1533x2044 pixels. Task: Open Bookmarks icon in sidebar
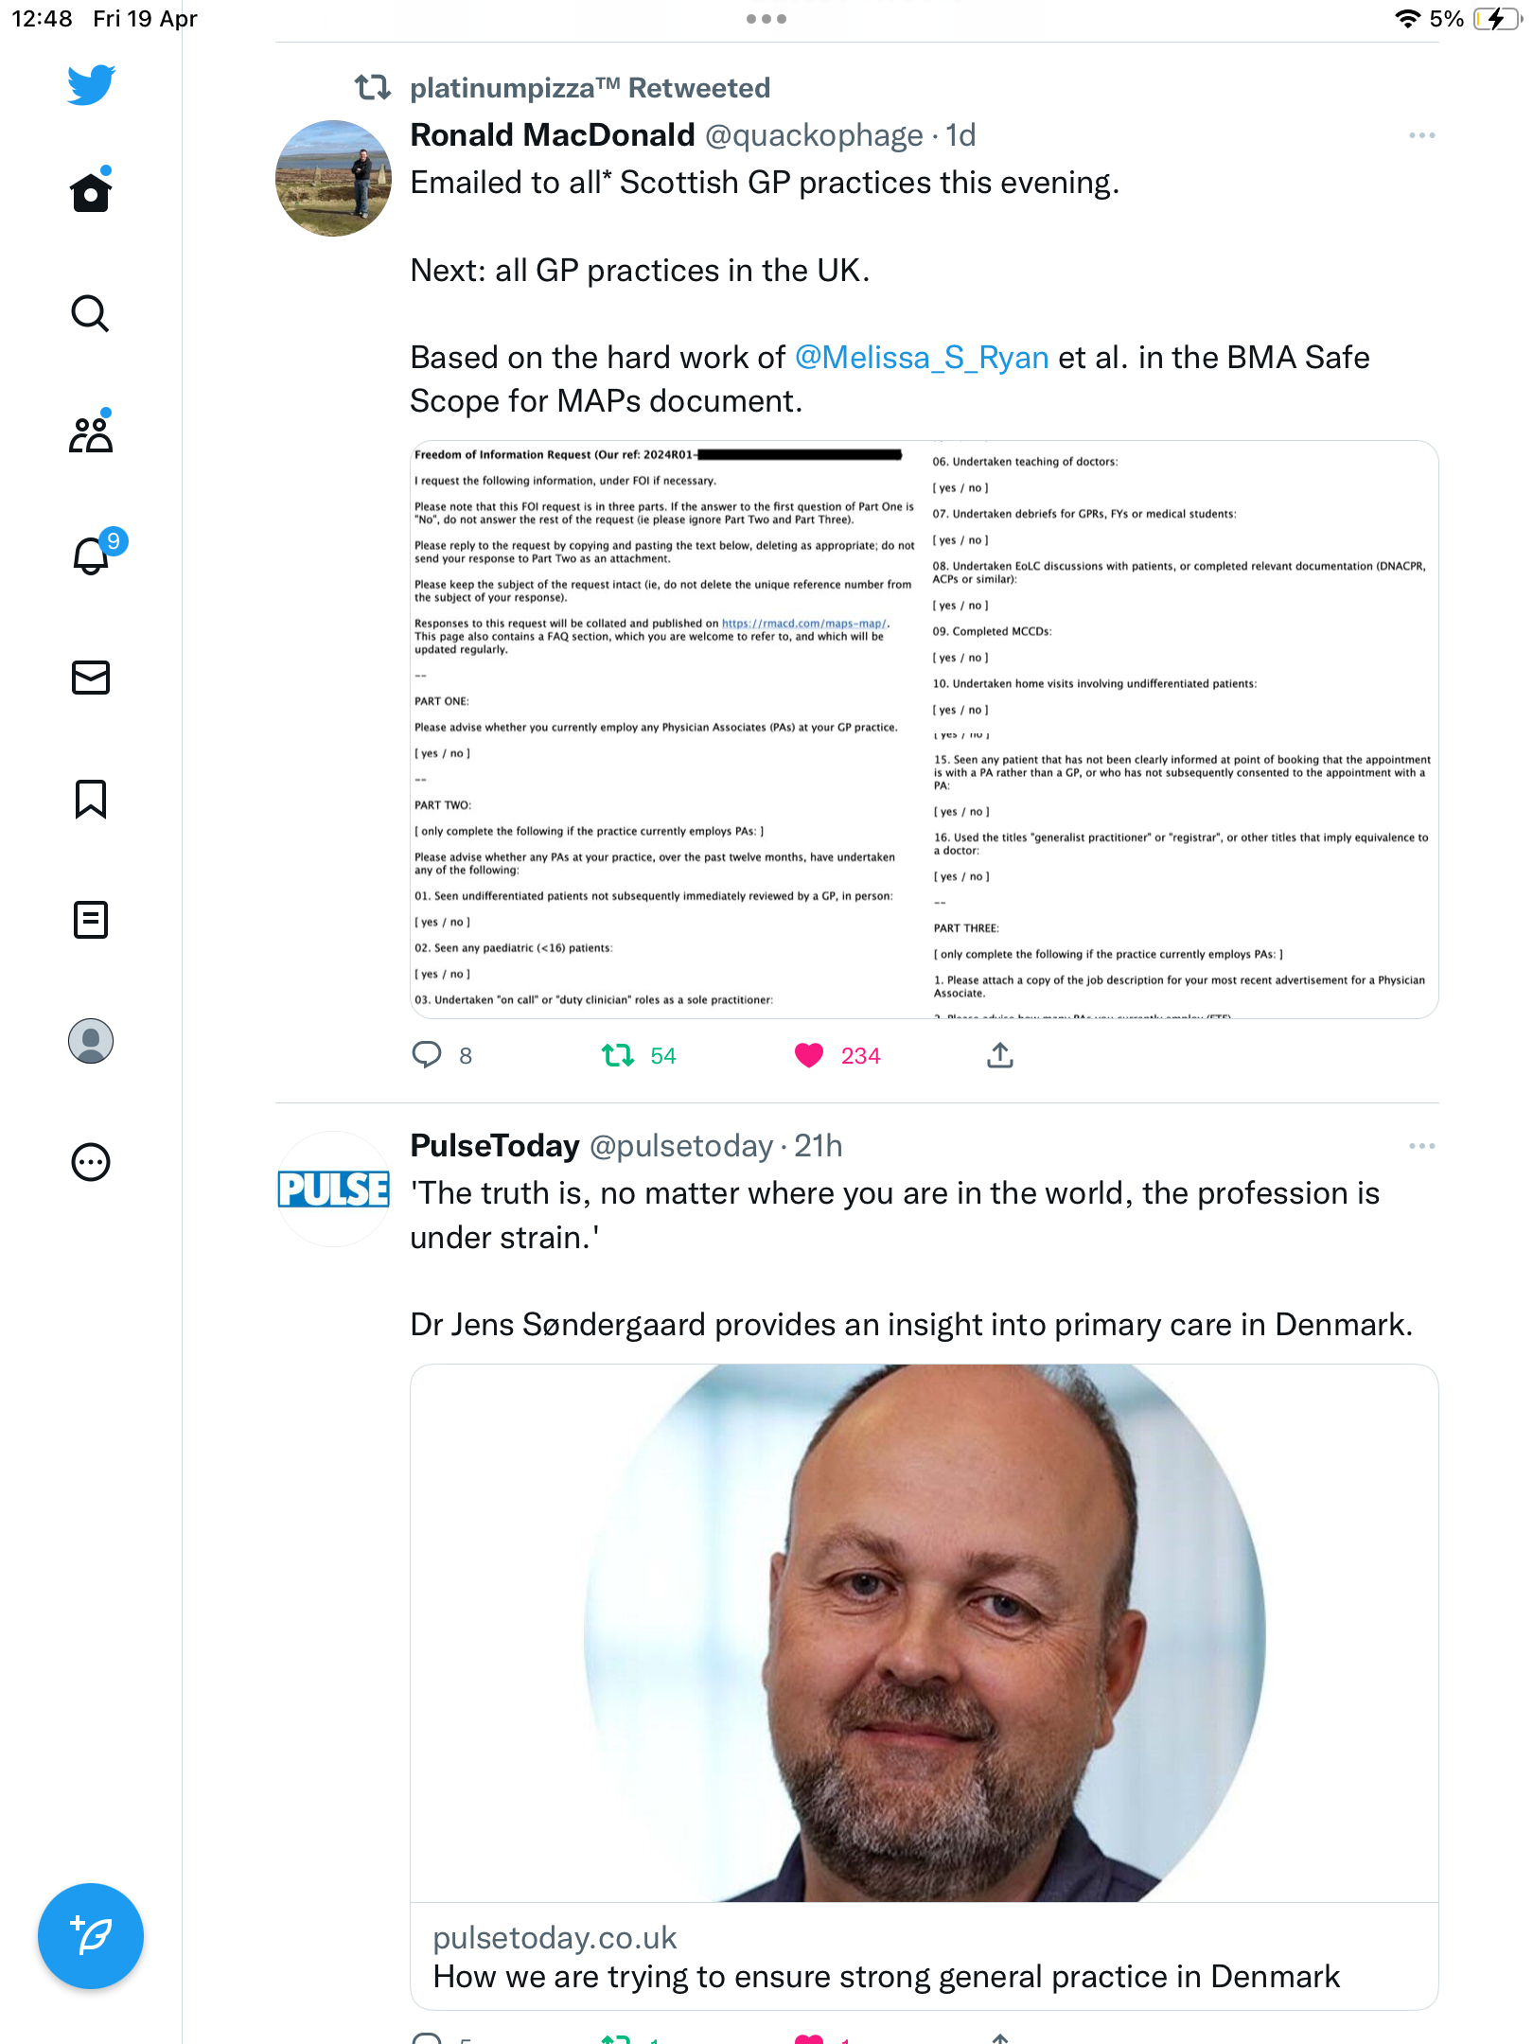click(91, 799)
